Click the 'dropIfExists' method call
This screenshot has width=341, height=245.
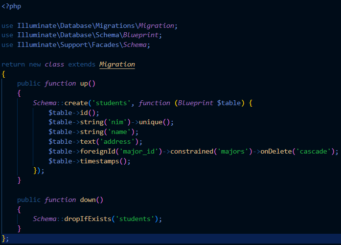88,219
